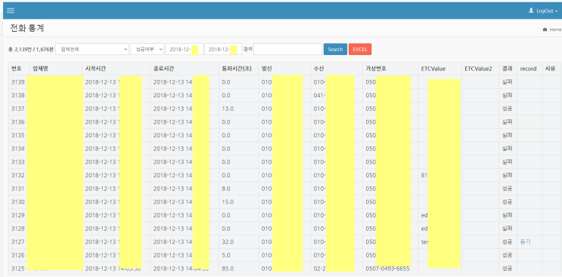This screenshot has width=562, height=277.
Task: Click the 듣기 record link in row 3127
Action: (x=525, y=242)
